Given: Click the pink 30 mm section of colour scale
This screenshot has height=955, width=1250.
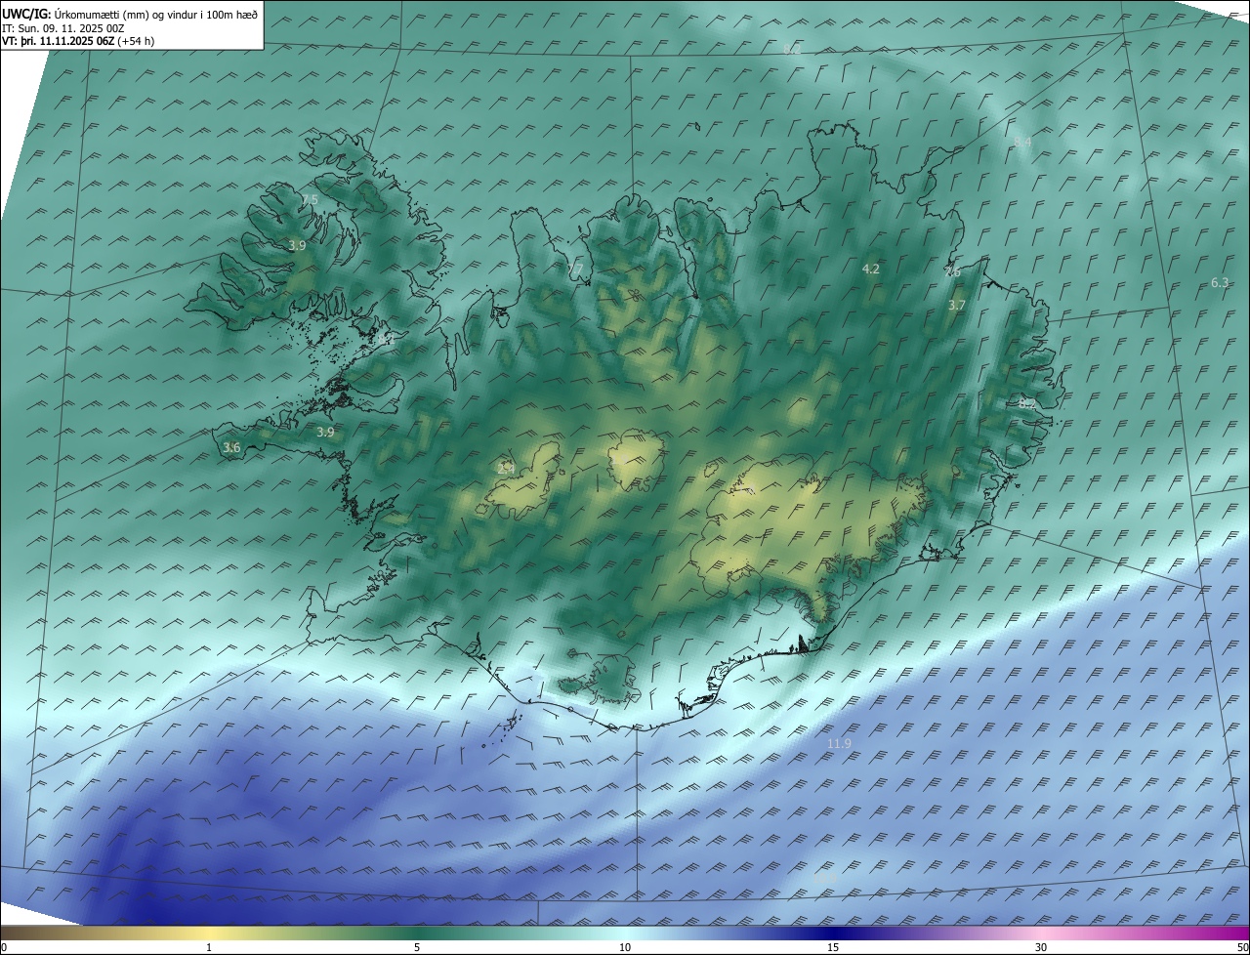Looking at the screenshot, I should [x=1041, y=933].
